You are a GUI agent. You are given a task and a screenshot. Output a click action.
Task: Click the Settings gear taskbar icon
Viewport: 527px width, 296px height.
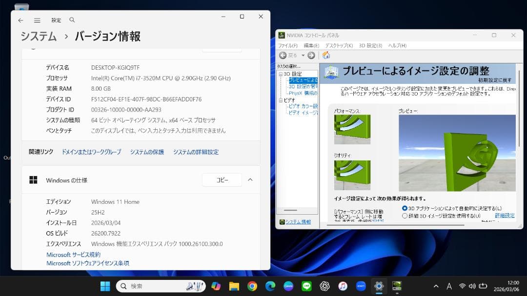(x=379, y=286)
